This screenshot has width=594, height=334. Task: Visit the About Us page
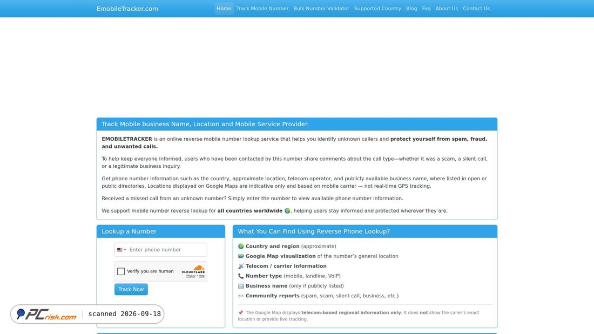pyautogui.click(x=447, y=8)
